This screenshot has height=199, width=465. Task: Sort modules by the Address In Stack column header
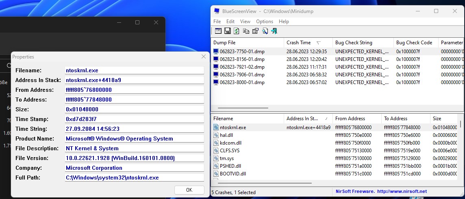tap(308, 119)
